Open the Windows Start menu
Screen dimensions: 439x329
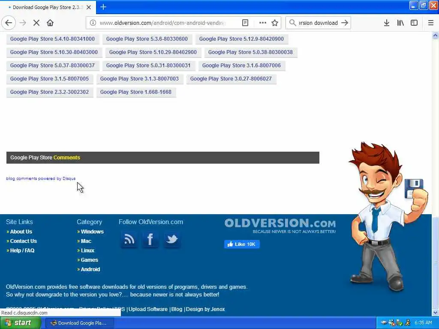[x=20, y=323]
